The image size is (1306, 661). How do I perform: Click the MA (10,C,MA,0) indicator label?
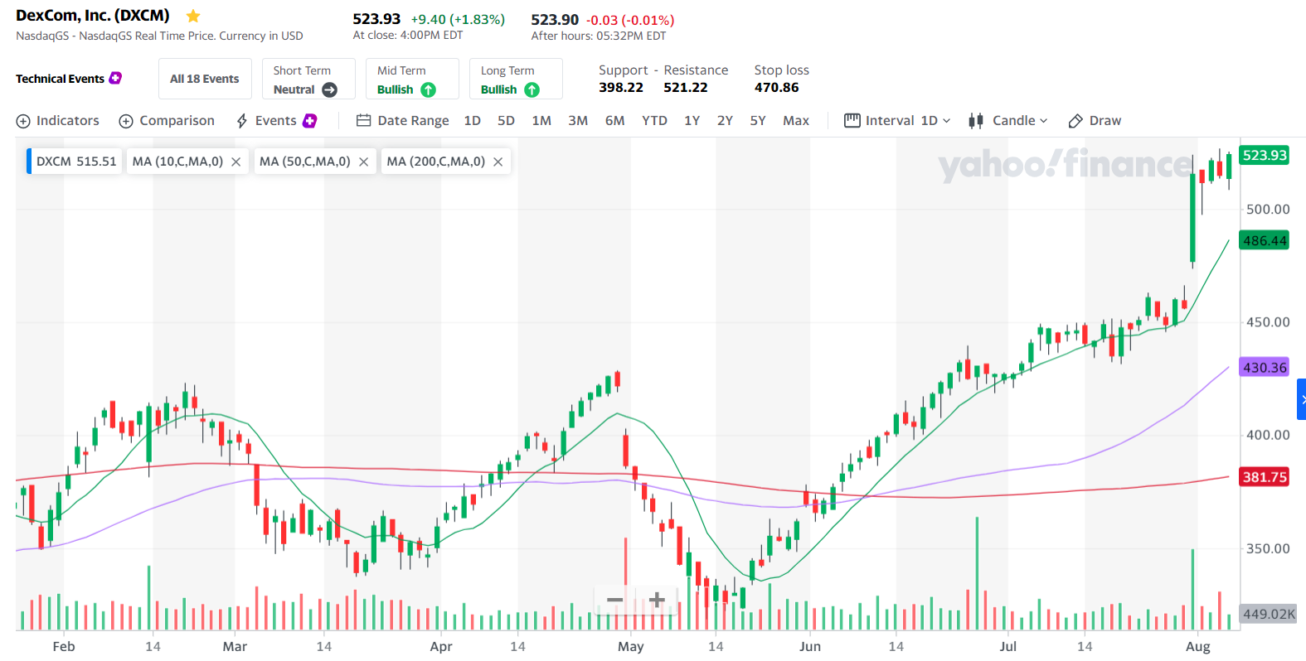[177, 162]
